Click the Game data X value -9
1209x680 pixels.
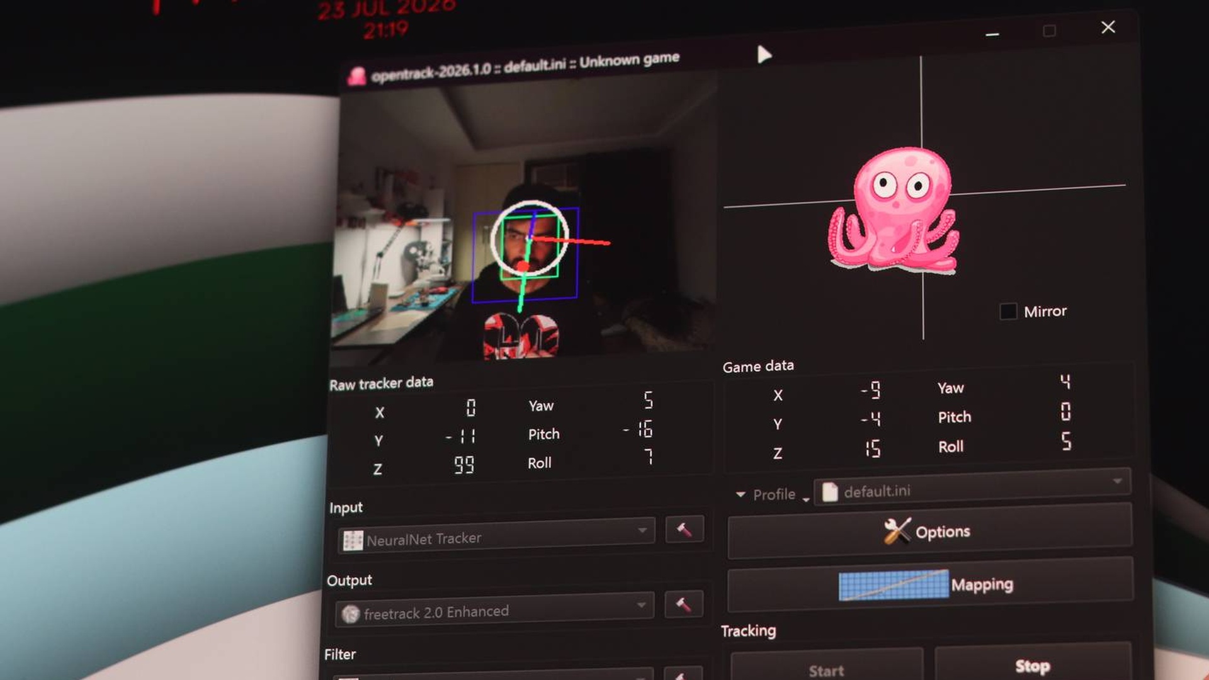pyautogui.click(x=871, y=391)
